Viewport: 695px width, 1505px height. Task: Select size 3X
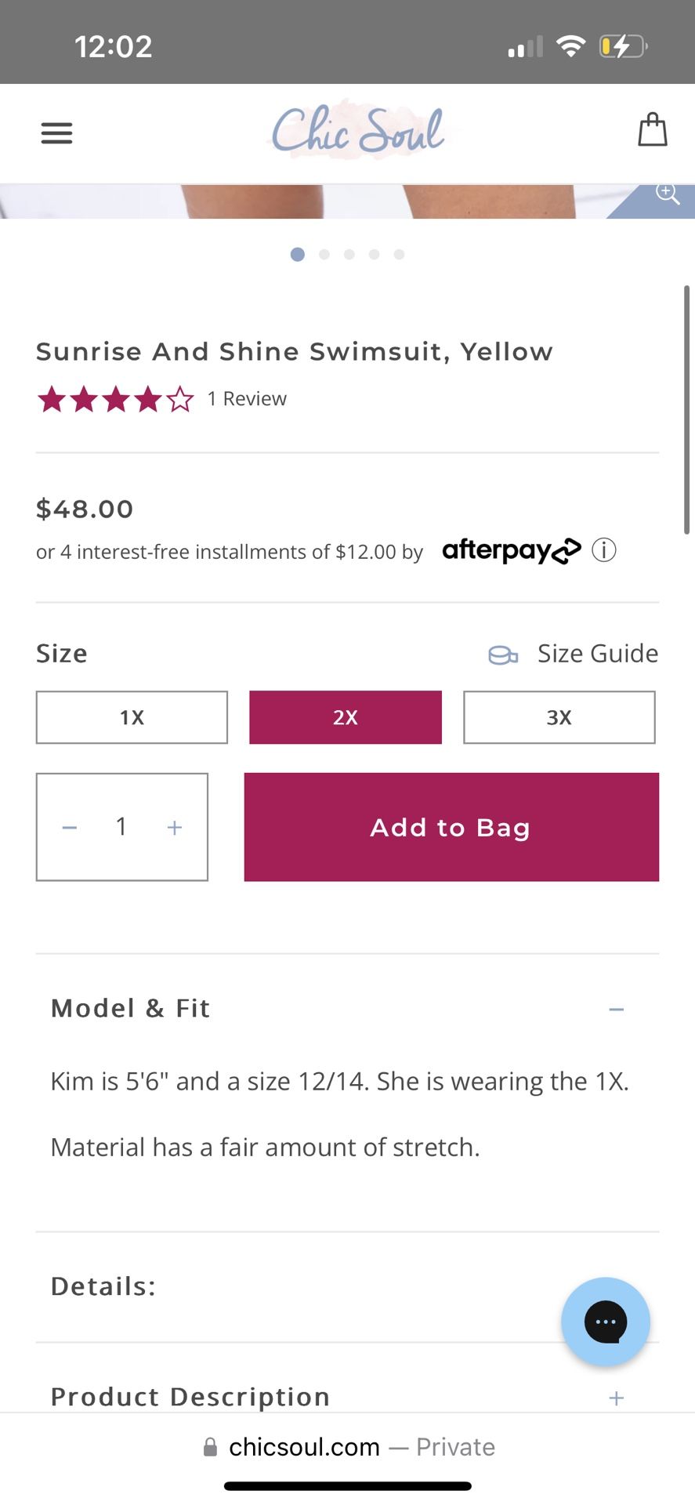click(559, 717)
